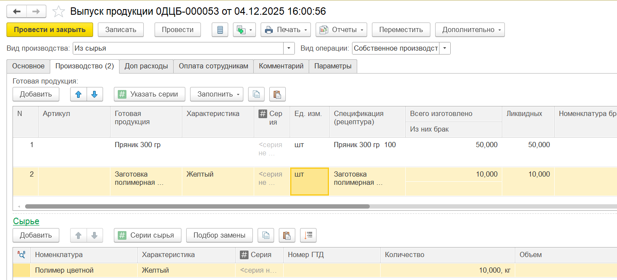This screenshot has width=617, height=280.
Task: Open the Заполнить dropdown
Action: tap(216, 94)
